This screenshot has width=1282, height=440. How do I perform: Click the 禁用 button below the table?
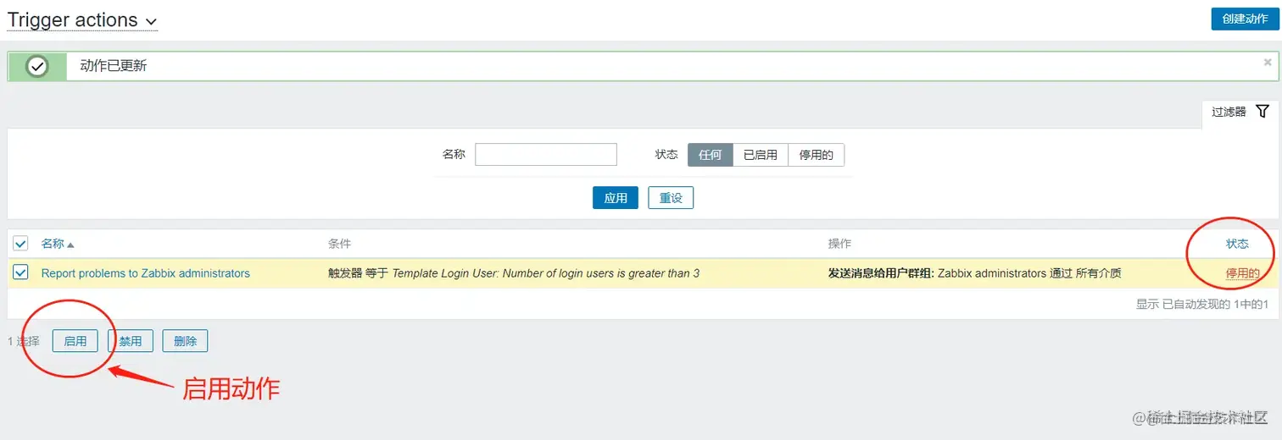coord(131,341)
